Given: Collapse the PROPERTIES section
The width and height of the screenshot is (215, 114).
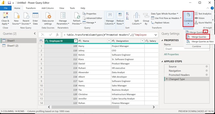Looking at the screenshot, I should tap(162, 40).
